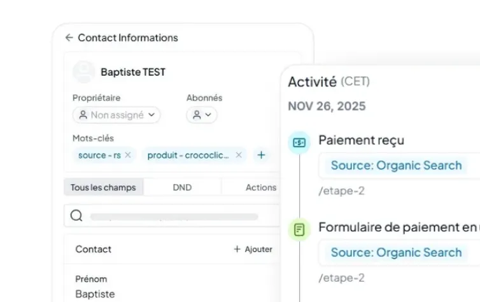This screenshot has width=480, height=302.
Task: Open the Non assigné owner dropdown
Action: pos(116,115)
